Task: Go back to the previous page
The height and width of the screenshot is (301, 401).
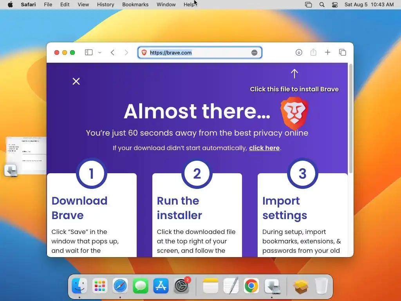Action: click(x=112, y=53)
